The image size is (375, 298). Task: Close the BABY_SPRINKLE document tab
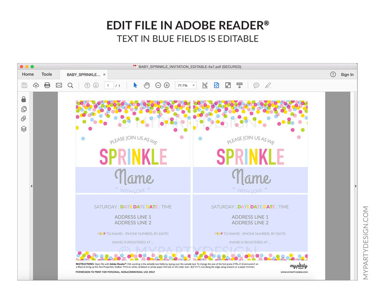[x=105, y=74]
